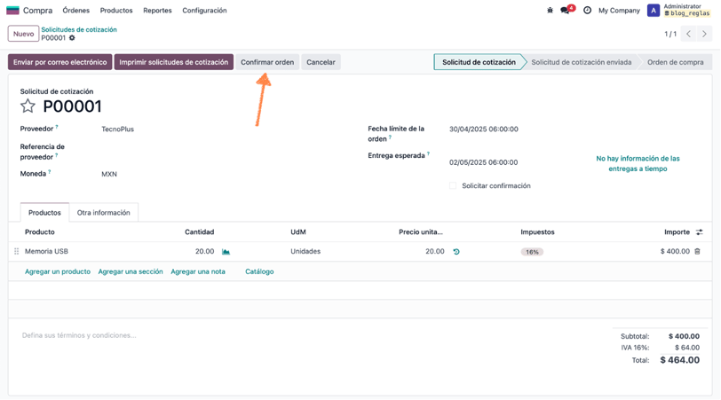The width and height of the screenshot is (721, 400).
Task: Open the activities clock icon
Action: pos(587,10)
